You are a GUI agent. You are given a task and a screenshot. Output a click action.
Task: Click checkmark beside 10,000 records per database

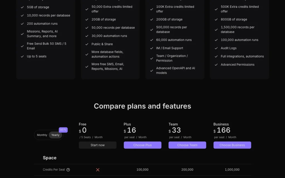[x=22, y=16]
